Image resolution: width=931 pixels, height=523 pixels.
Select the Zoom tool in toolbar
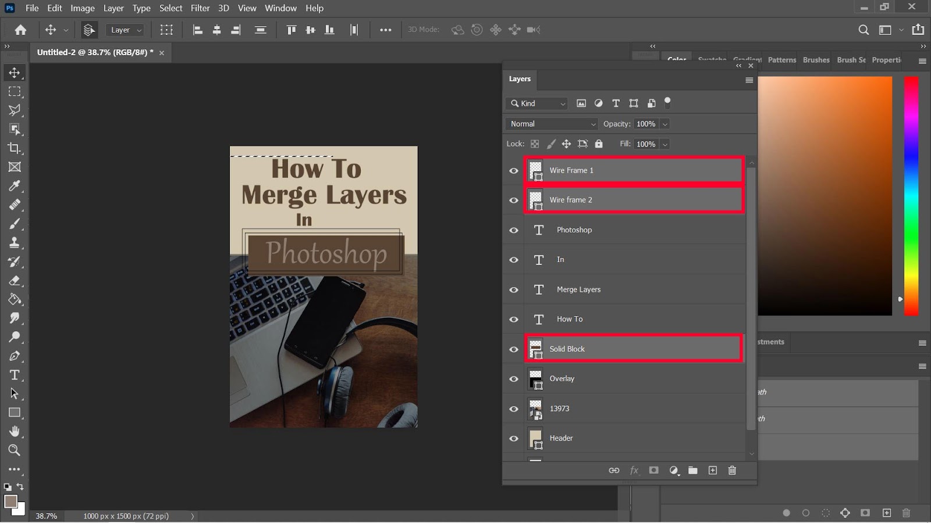15,450
